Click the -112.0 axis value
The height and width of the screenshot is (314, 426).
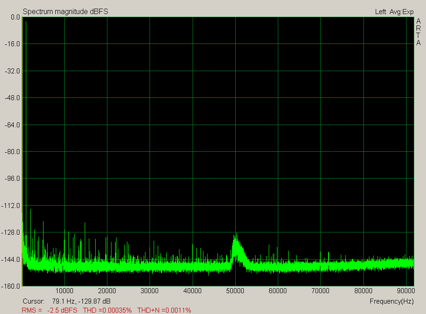(11, 206)
